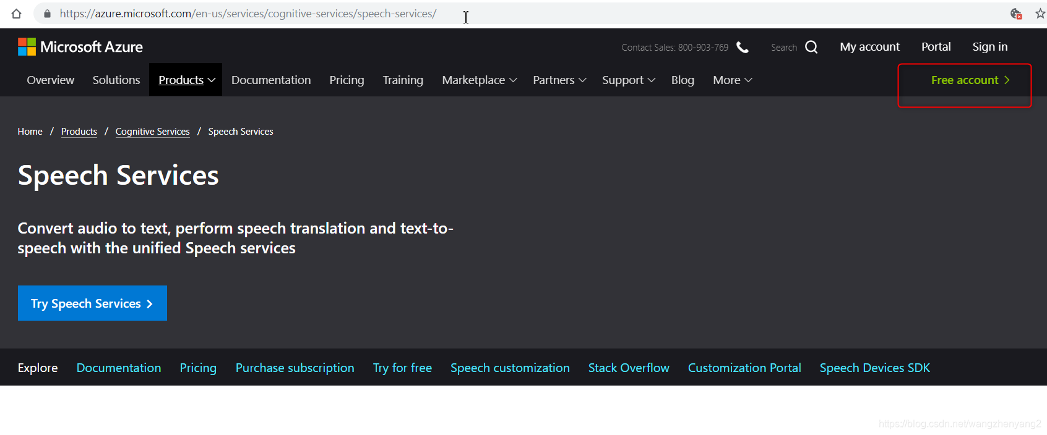Click the Products breadcrumb link
Screen dimensions: 1047x435
click(x=79, y=132)
